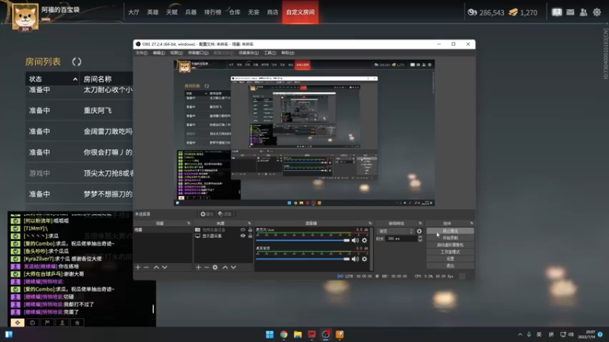Select the all-channels chat tab icon
The width and height of the screenshot is (609, 342).
[18, 322]
